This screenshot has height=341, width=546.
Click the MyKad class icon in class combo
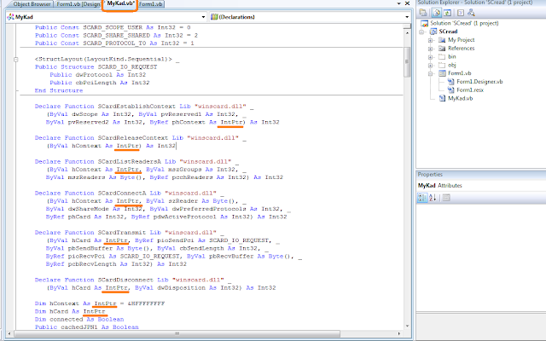click(10, 17)
